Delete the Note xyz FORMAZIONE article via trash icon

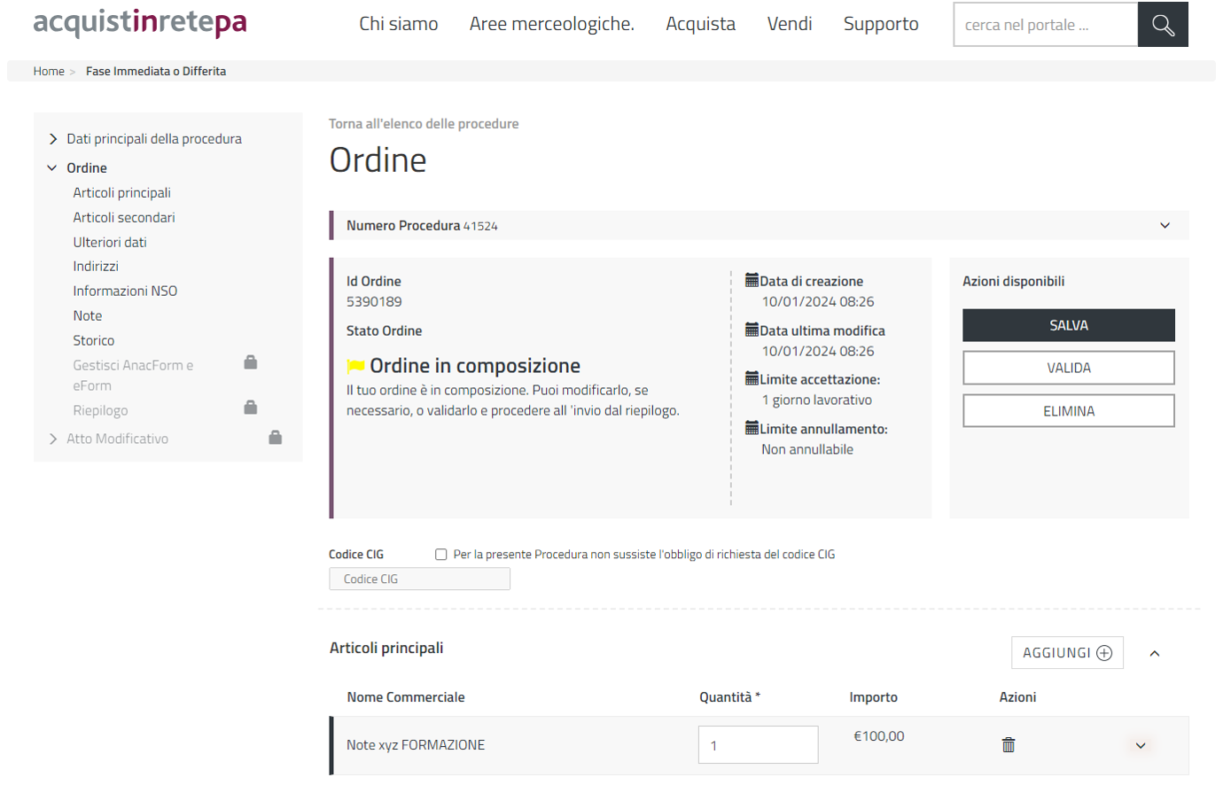pyautogui.click(x=1008, y=745)
